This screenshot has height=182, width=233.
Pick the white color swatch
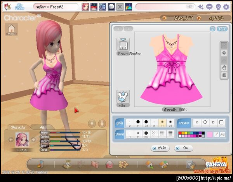click(x=180, y=136)
